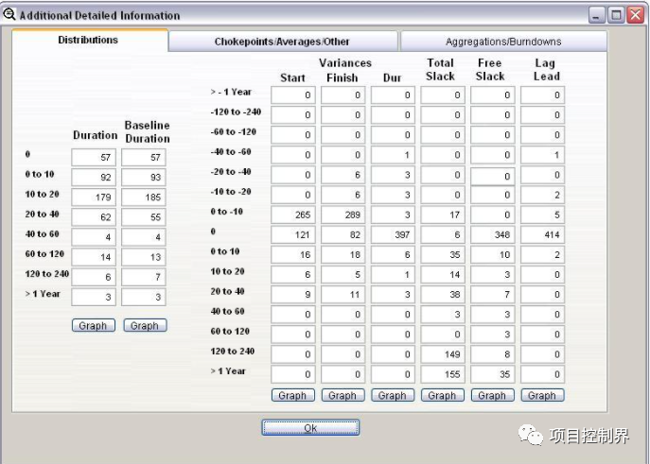Click the Start variance field showing 121
The width and height of the screenshot is (650, 464).
coord(293,234)
